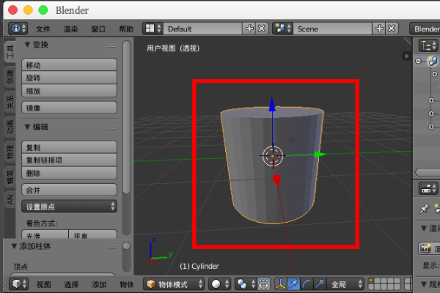Click the 缩放 button
Image resolution: width=440 pixels, height=293 pixels.
[69, 91]
